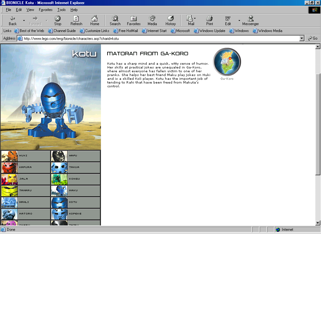Viewport: 321px width, 314px height.
Task: Click the page scrollbar down arrow
Action: pyautogui.click(x=318, y=223)
